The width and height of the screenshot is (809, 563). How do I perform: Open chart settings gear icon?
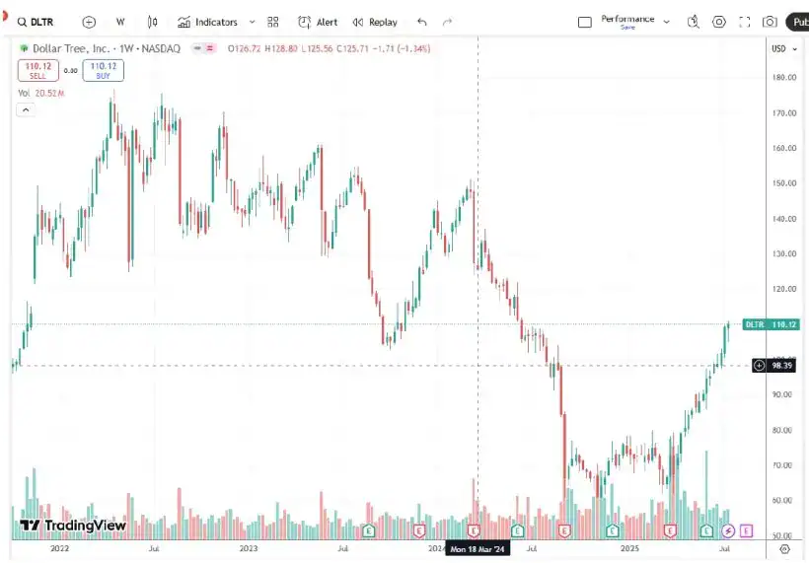click(x=718, y=22)
